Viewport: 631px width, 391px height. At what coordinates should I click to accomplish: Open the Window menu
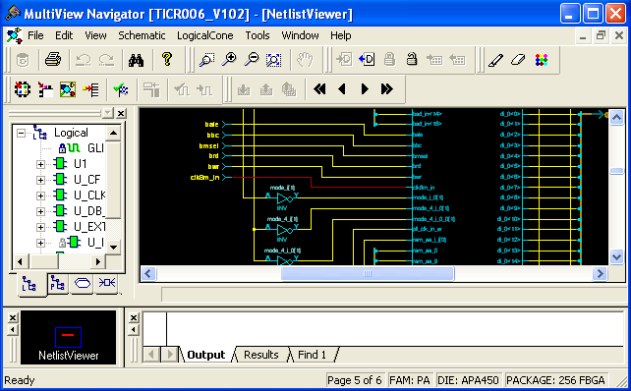point(300,35)
